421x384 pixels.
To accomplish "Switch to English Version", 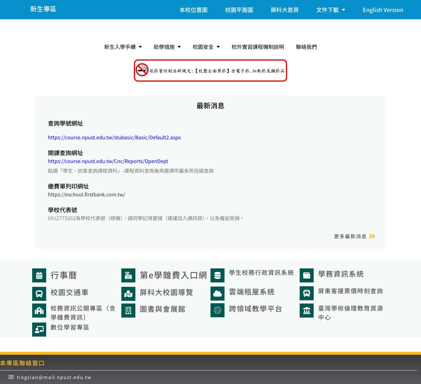I will point(383,10).
